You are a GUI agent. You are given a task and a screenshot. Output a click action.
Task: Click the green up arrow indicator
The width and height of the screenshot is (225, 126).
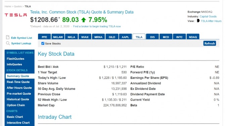84,20
